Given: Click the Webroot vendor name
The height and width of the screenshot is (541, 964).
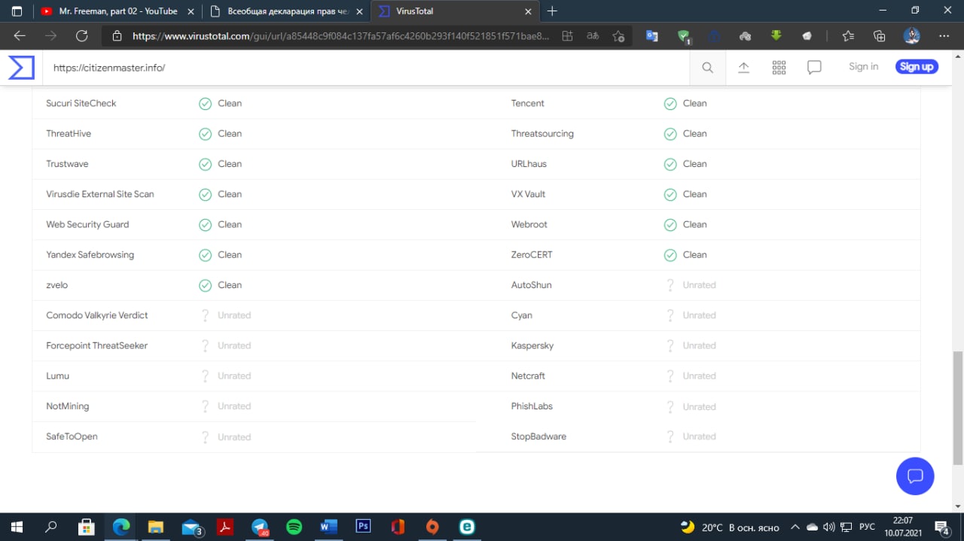Looking at the screenshot, I should coord(529,224).
